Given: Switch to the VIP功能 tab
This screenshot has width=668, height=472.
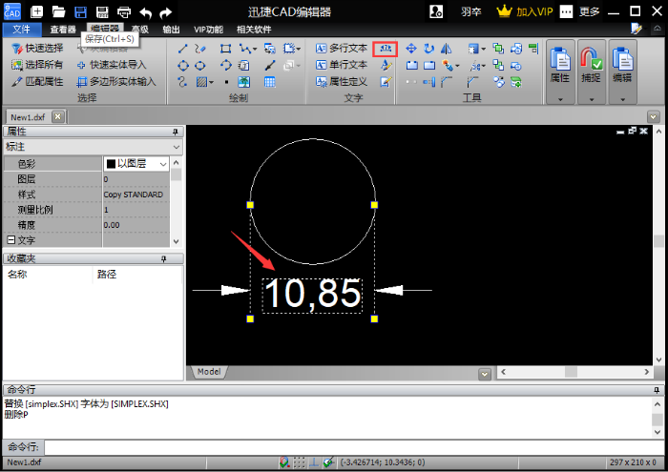Looking at the screenshot, I should (x=208, y=30).
